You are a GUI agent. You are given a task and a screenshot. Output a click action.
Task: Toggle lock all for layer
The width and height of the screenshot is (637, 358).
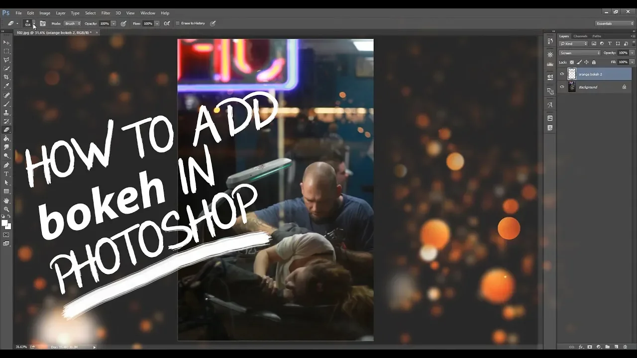click(x=593, y=62)
